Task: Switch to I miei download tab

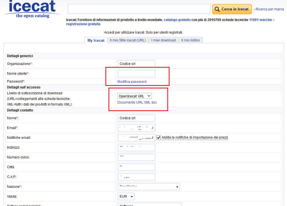Action: (163, 40)
